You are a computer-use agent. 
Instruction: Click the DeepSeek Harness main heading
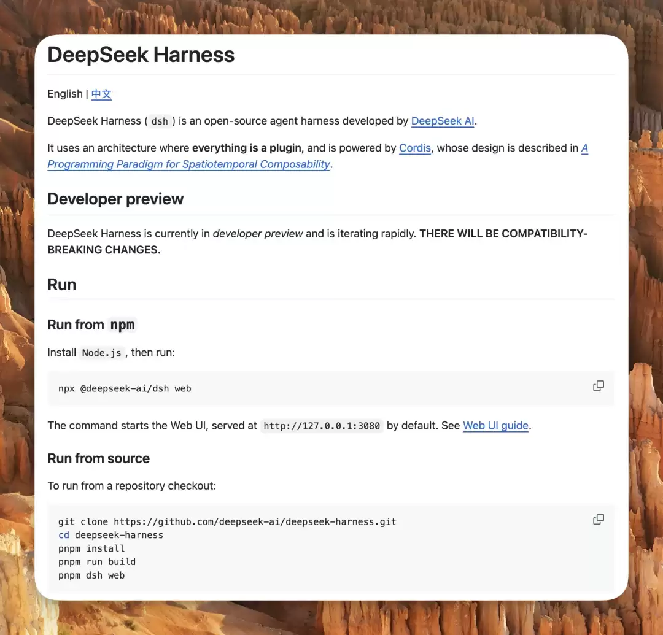pos(141,55)
